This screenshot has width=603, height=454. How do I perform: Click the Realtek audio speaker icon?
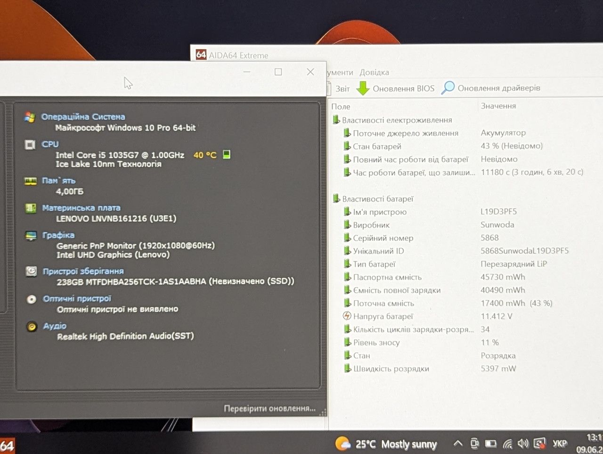tap(32, 326)
